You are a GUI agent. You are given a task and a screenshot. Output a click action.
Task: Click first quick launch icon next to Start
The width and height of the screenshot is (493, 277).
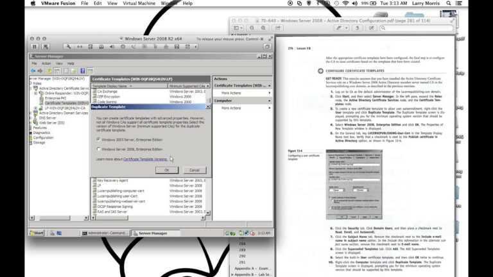(x=52, y=233)
